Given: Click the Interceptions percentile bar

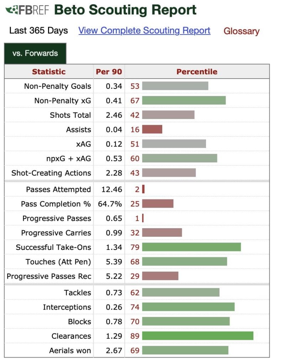Looking at the screenshot, I should (188, 307).
